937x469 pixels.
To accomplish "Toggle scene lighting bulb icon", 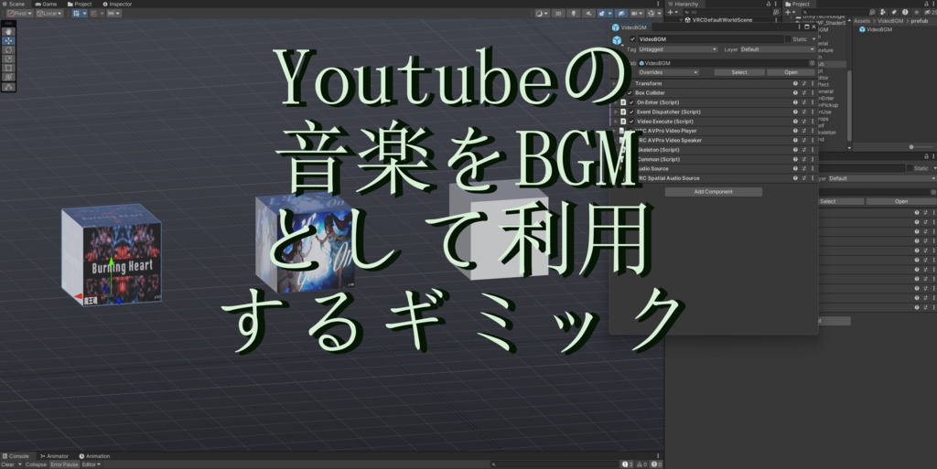I will [573, 13].
